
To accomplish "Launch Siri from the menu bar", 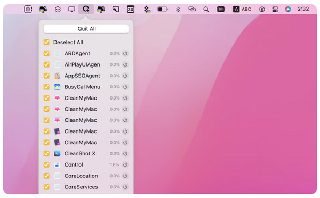I will point(288,9).
